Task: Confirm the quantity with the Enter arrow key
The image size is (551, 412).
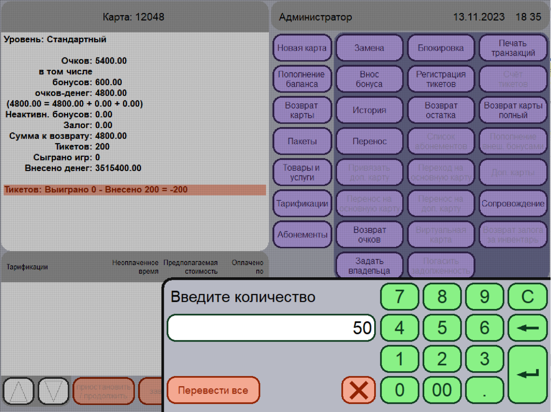Action: (x=527, y=374)
